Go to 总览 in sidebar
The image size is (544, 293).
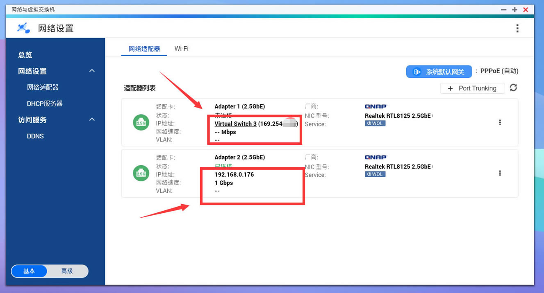(x=25, y=55)
